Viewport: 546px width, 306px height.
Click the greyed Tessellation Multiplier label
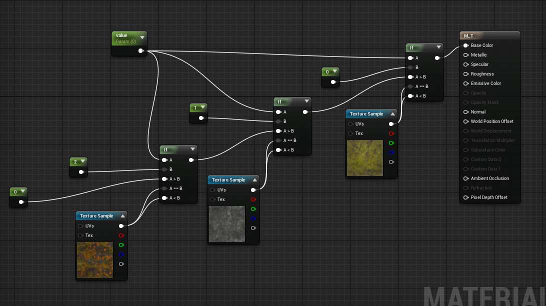point(492,140)
